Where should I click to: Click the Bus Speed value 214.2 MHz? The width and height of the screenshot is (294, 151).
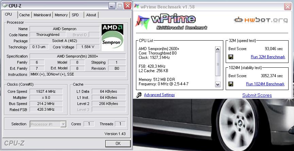click(46, 104)
